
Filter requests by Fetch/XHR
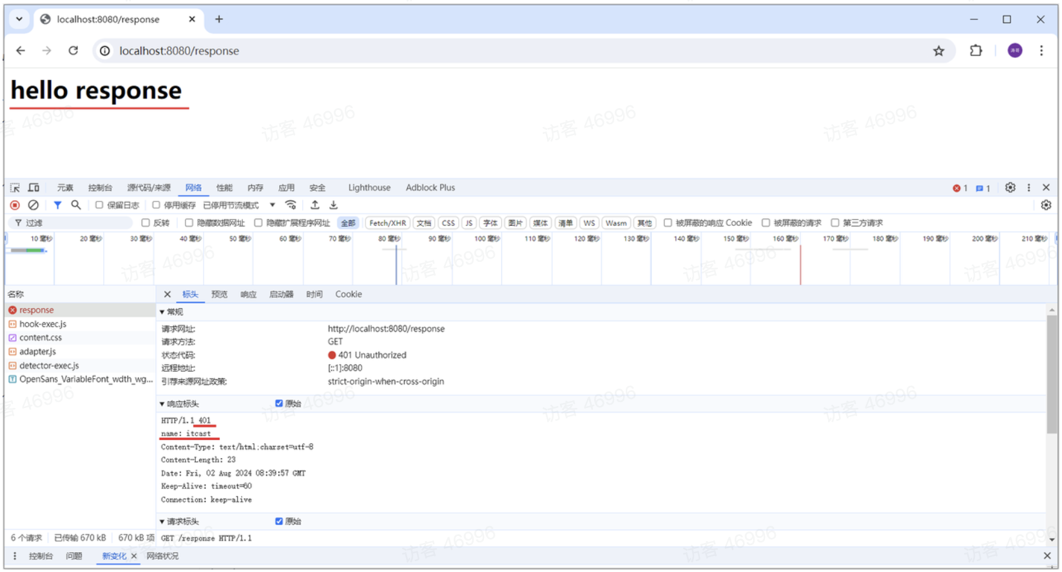(x=387, y=223)
